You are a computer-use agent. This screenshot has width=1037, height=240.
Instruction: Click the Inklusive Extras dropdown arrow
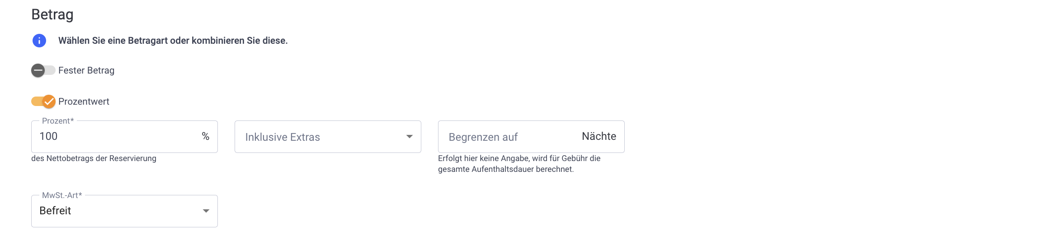click(410, 137)
